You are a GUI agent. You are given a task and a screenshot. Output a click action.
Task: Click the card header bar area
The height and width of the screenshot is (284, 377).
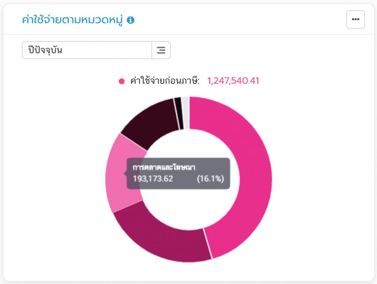(188, 19)
